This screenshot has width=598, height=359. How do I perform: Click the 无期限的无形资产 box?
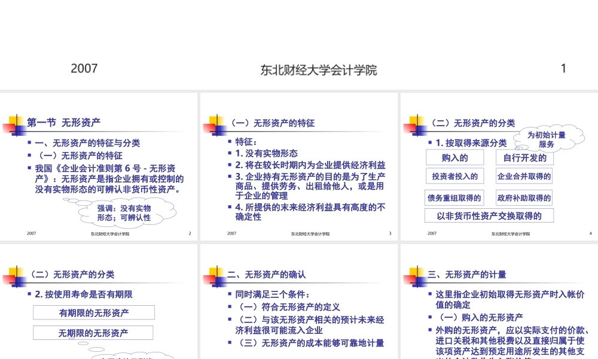tap(93, 333)
